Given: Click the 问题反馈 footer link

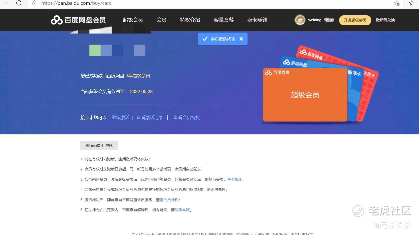Looking at the screenshot, I should (x=262, y=234).
